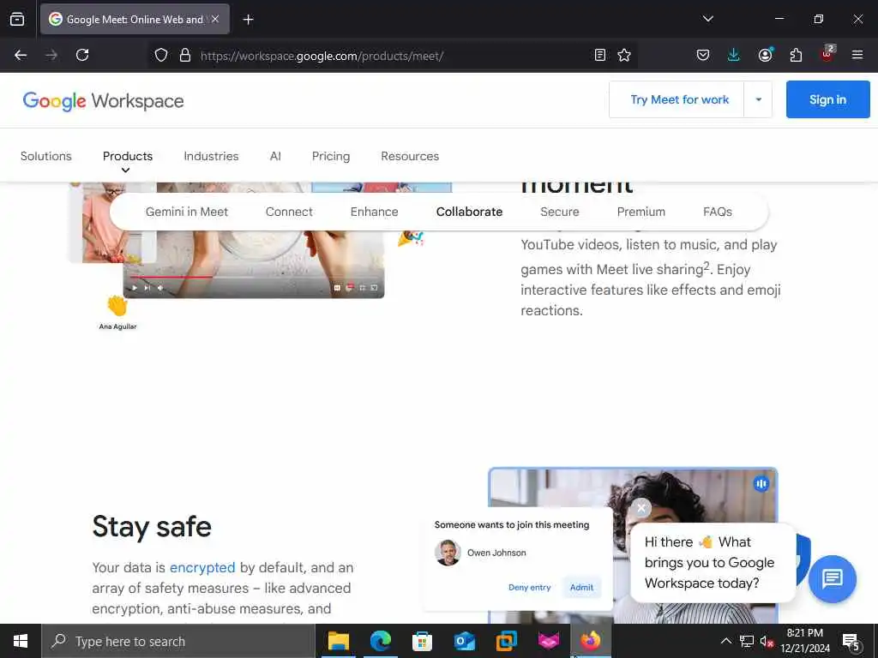Click the red extension badge icon
Screen dimensions: 878x658
(827, 54)
